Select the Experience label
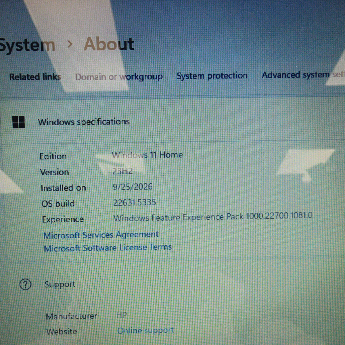This screenshot has height=345, width=345. point(63,219)
